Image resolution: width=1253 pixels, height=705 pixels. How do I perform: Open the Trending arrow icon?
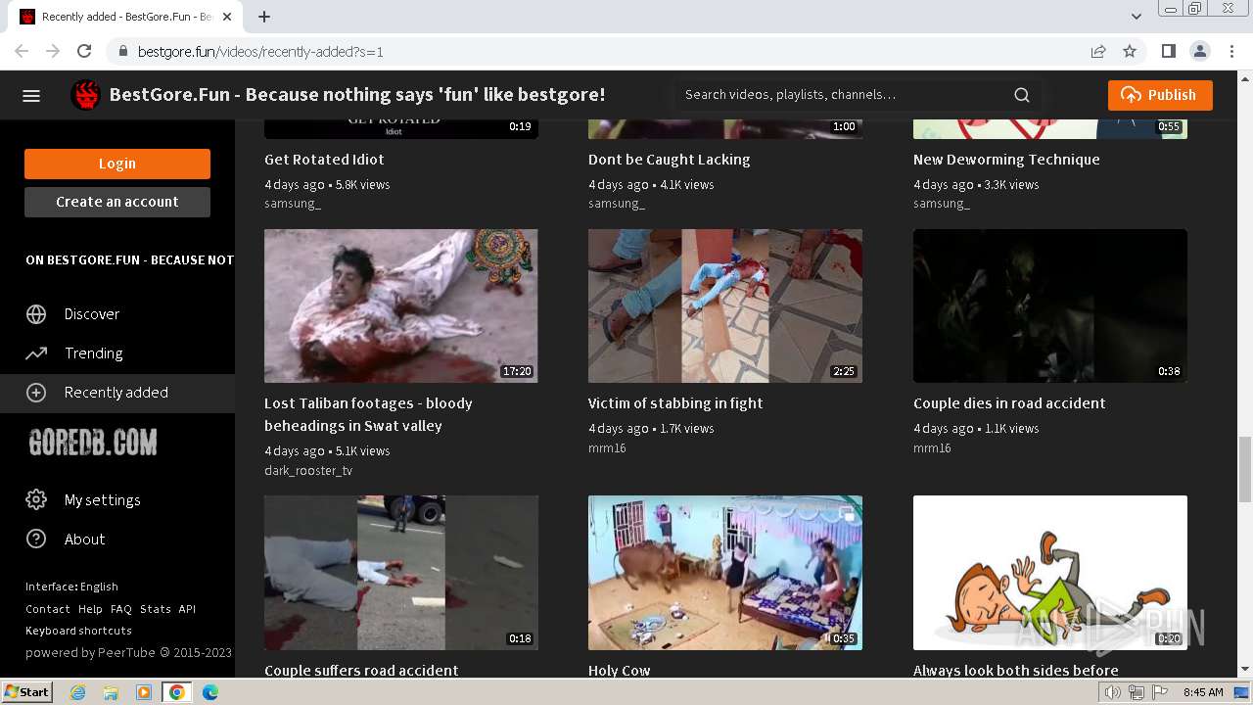[x=36, y=353]
